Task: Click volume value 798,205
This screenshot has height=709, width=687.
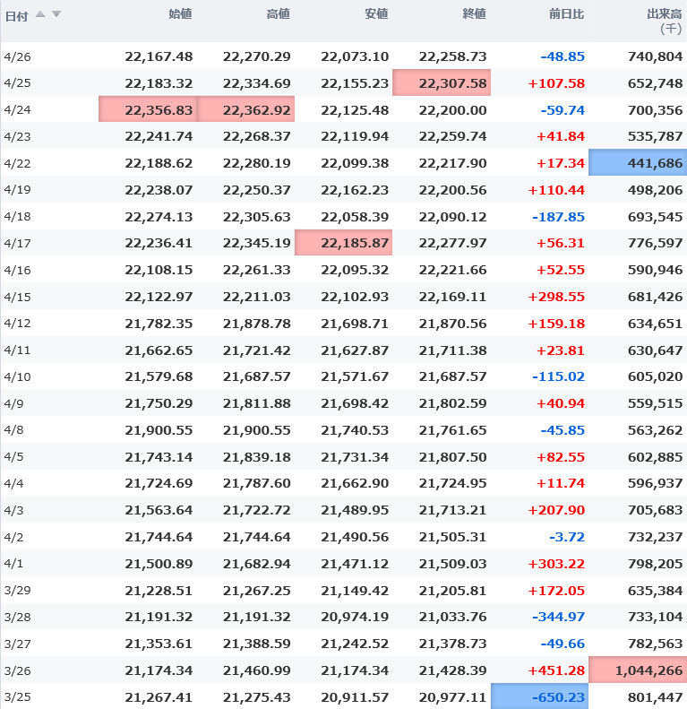Action: coord(656,564)
